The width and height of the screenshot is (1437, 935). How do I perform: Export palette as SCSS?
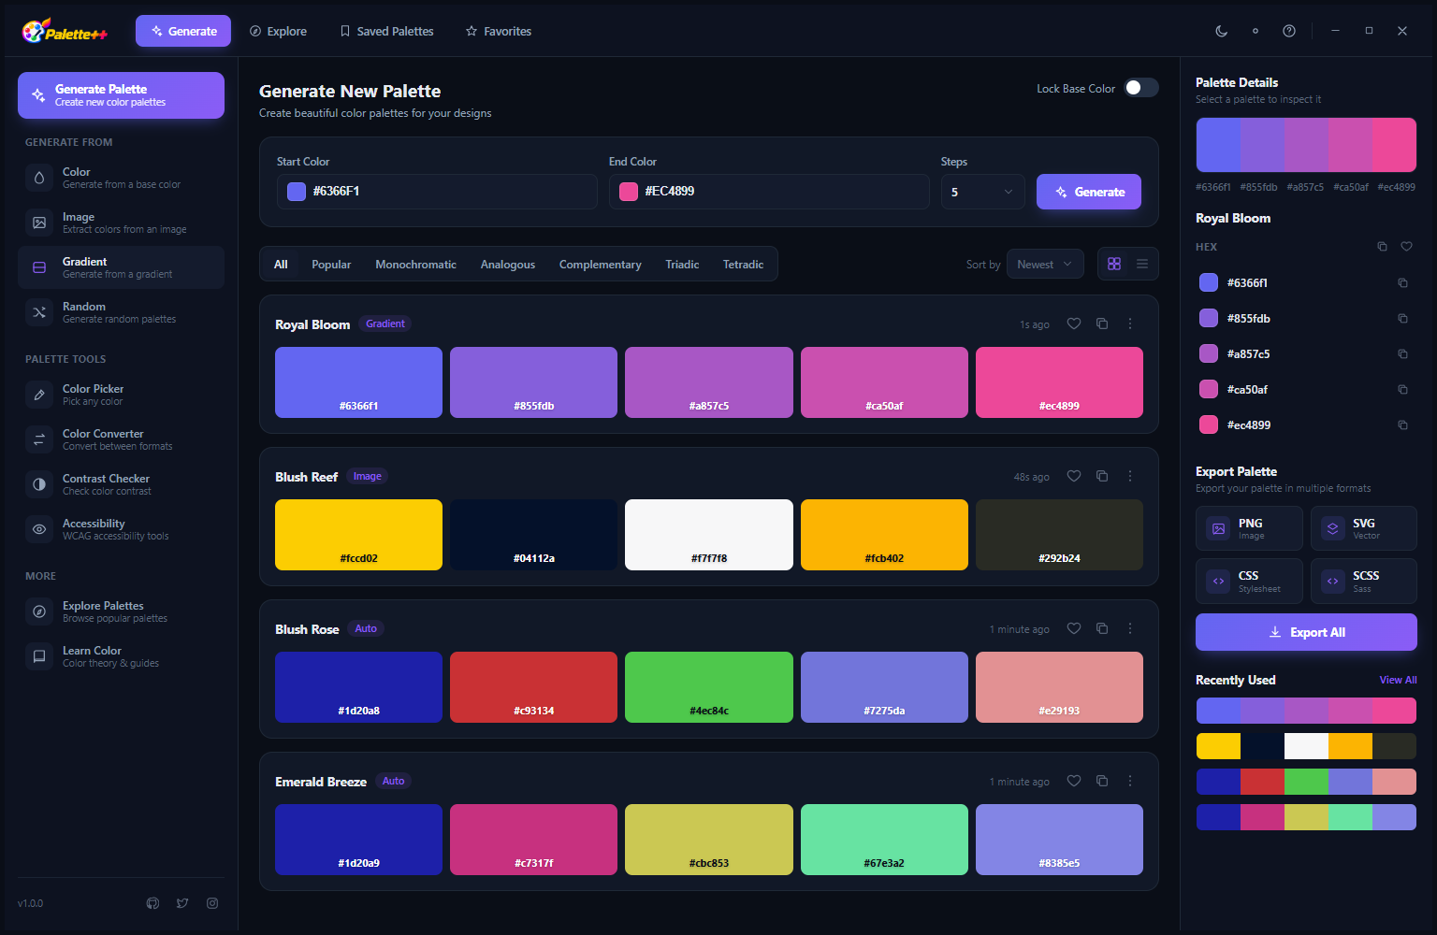[x=1364, y=581]
